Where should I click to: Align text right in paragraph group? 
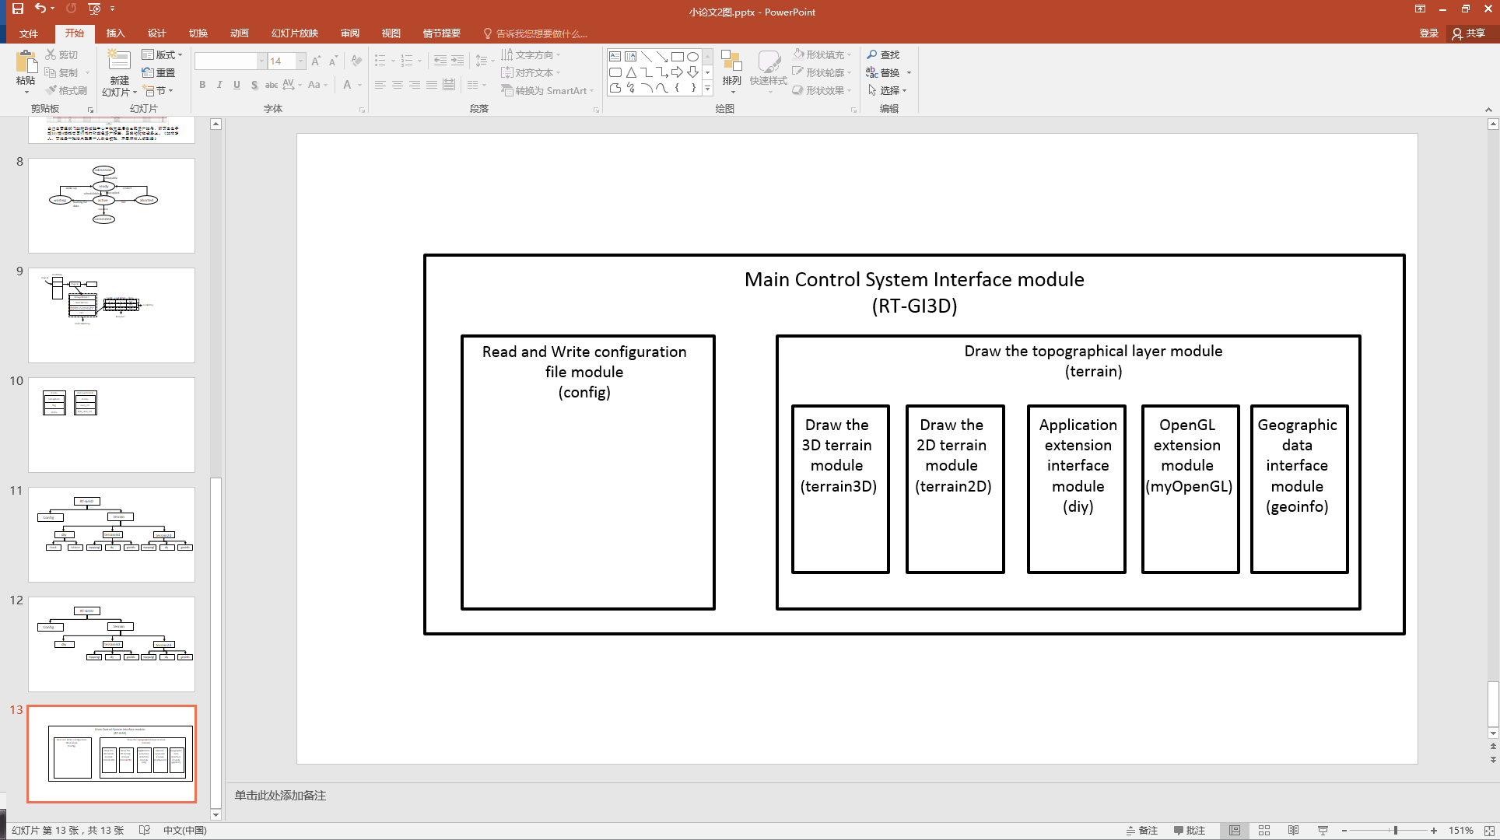(414, 85)
